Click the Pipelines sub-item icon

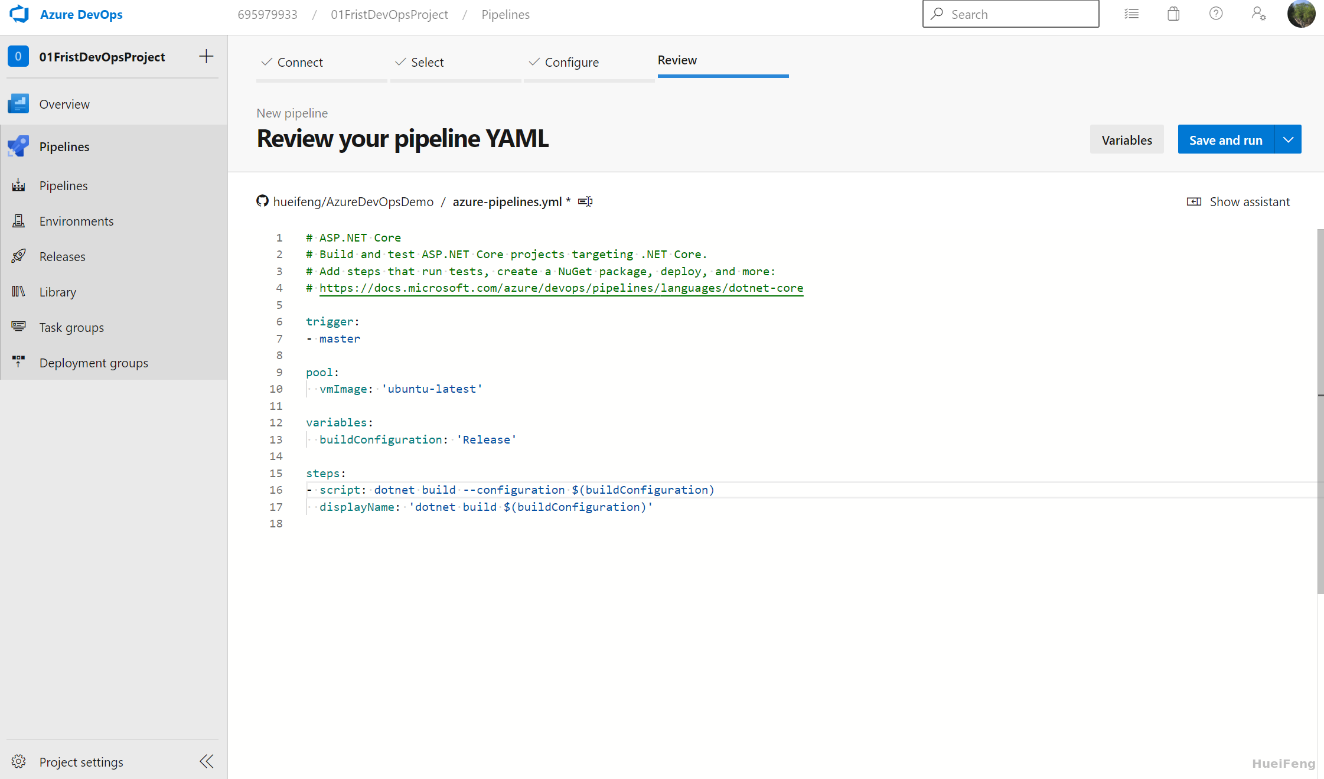[x=18, y=185]
